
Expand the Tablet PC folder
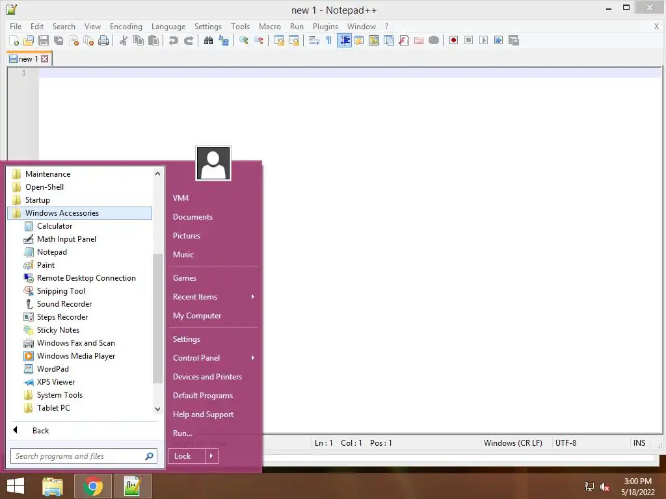click(80, 408)
